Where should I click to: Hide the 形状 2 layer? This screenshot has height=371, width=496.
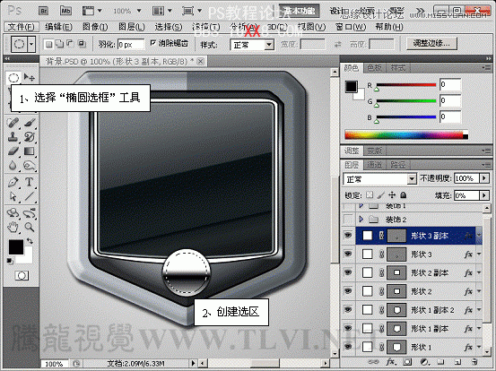348,291
